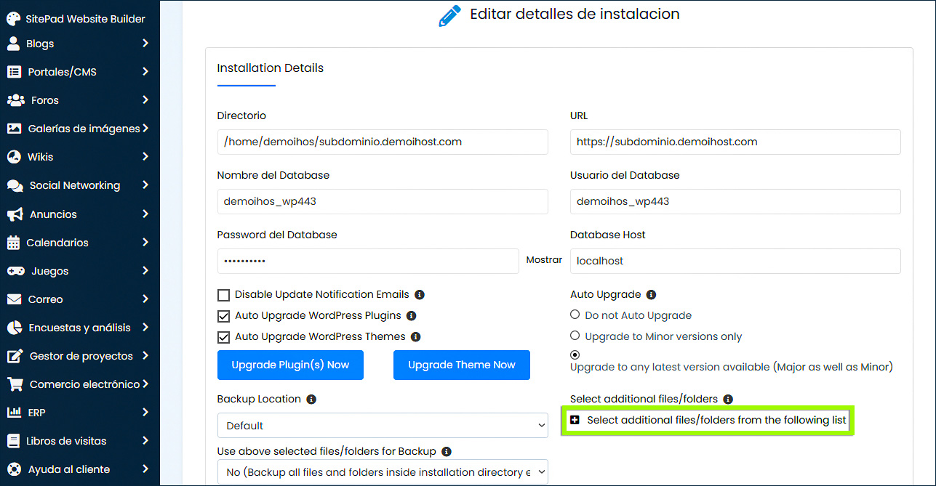Uncheck Auto Upgrade WordPress Plugins

(x=223, y=316)
